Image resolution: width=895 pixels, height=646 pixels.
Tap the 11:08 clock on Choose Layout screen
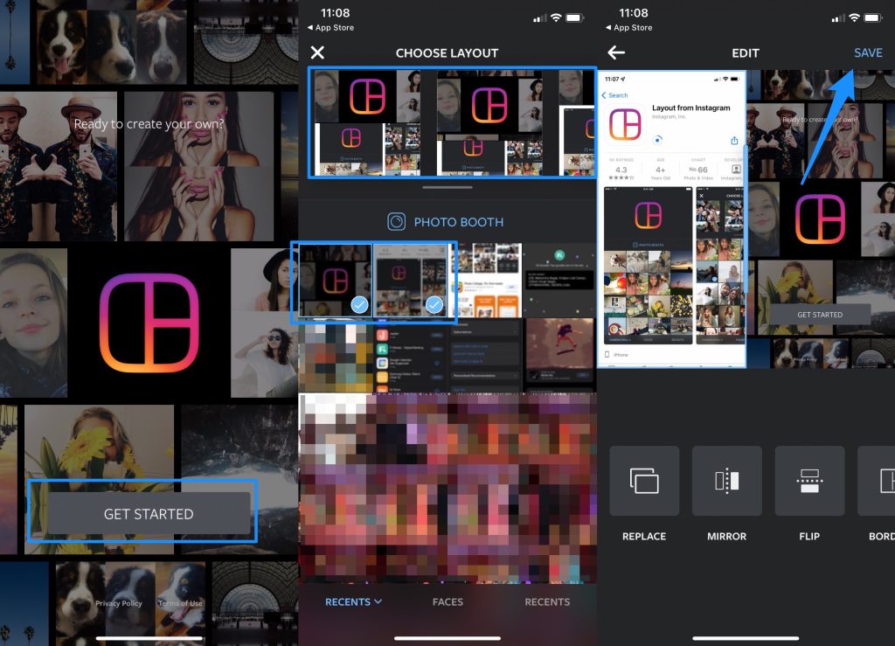click(x=335, y=12)
